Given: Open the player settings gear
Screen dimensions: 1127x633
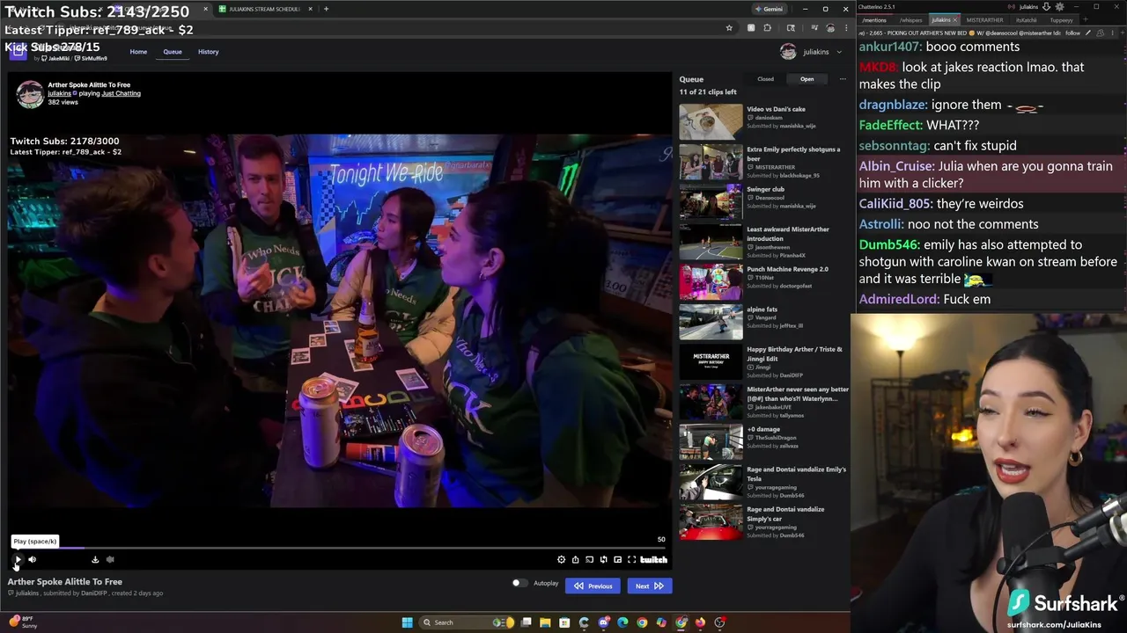Looking at the screenshot, I should (562, 559).
